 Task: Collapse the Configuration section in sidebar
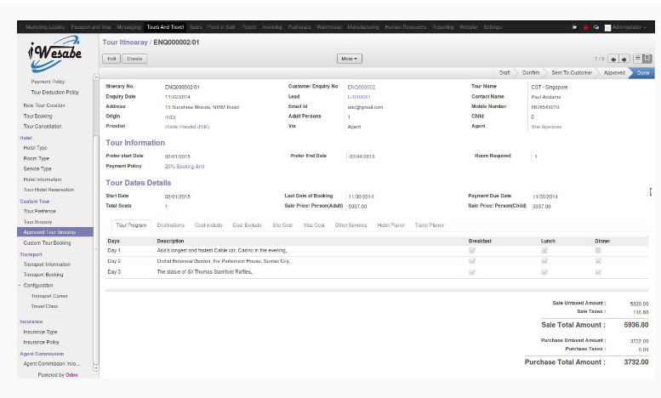20,286
